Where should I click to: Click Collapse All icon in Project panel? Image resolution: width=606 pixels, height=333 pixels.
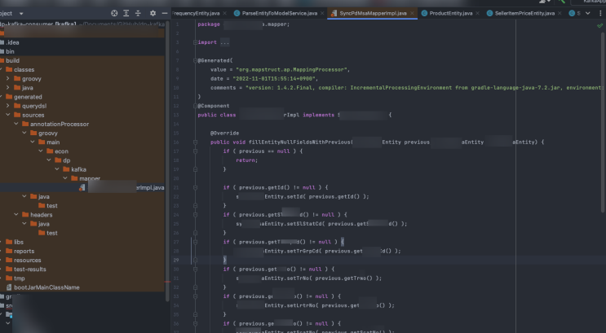(x=138, y=13)
